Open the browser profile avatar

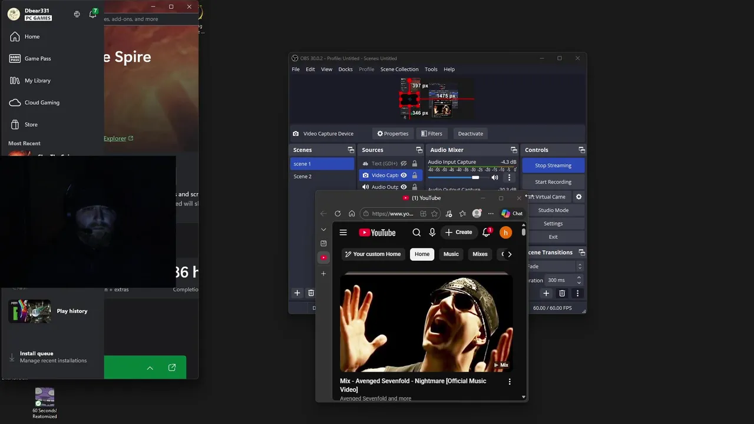[x=477, y=214]
